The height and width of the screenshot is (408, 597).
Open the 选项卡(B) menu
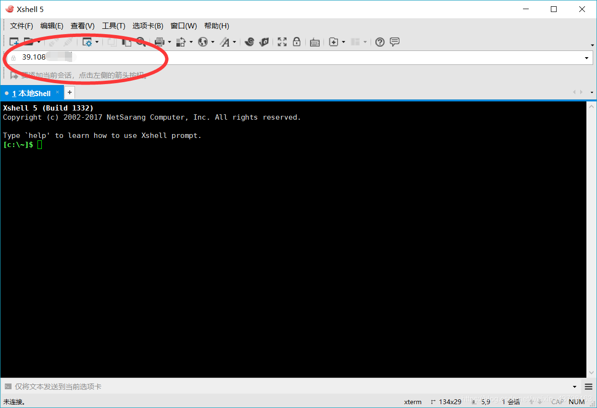(x=148, y=26)
